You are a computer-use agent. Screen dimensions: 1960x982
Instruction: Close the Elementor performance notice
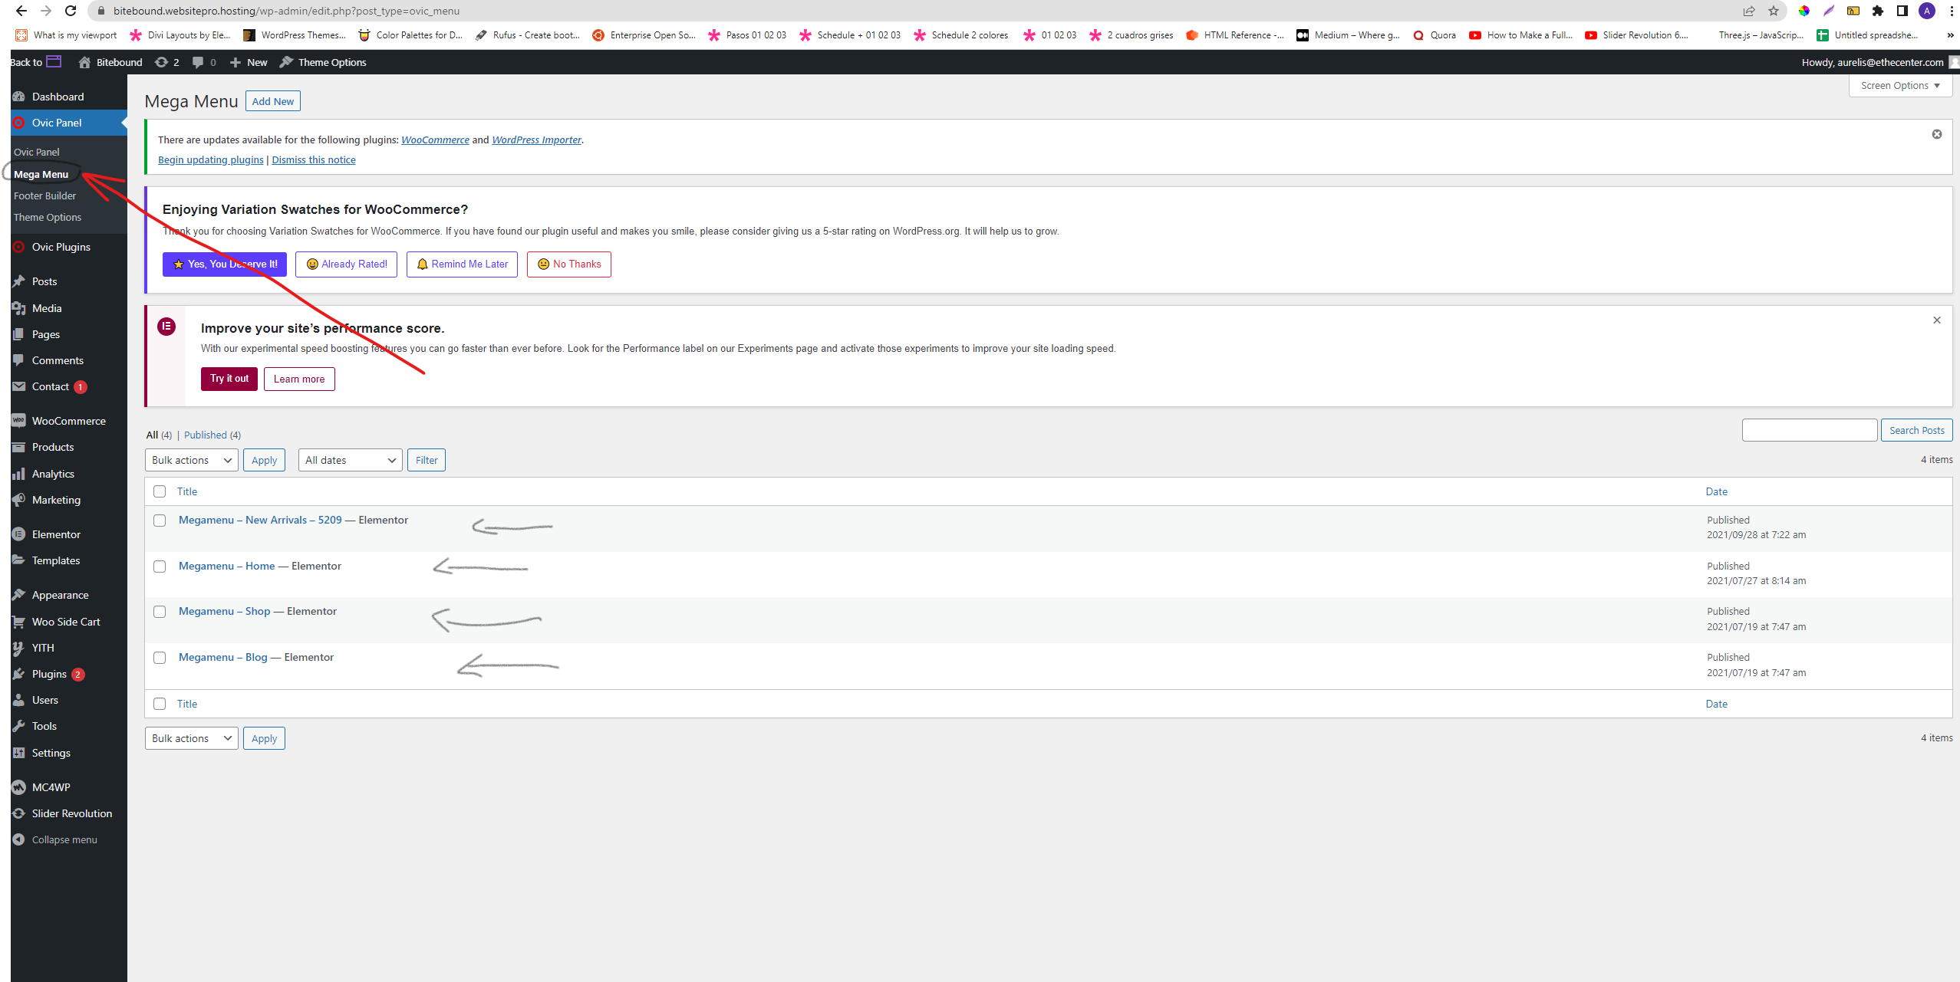[1937, 320]
